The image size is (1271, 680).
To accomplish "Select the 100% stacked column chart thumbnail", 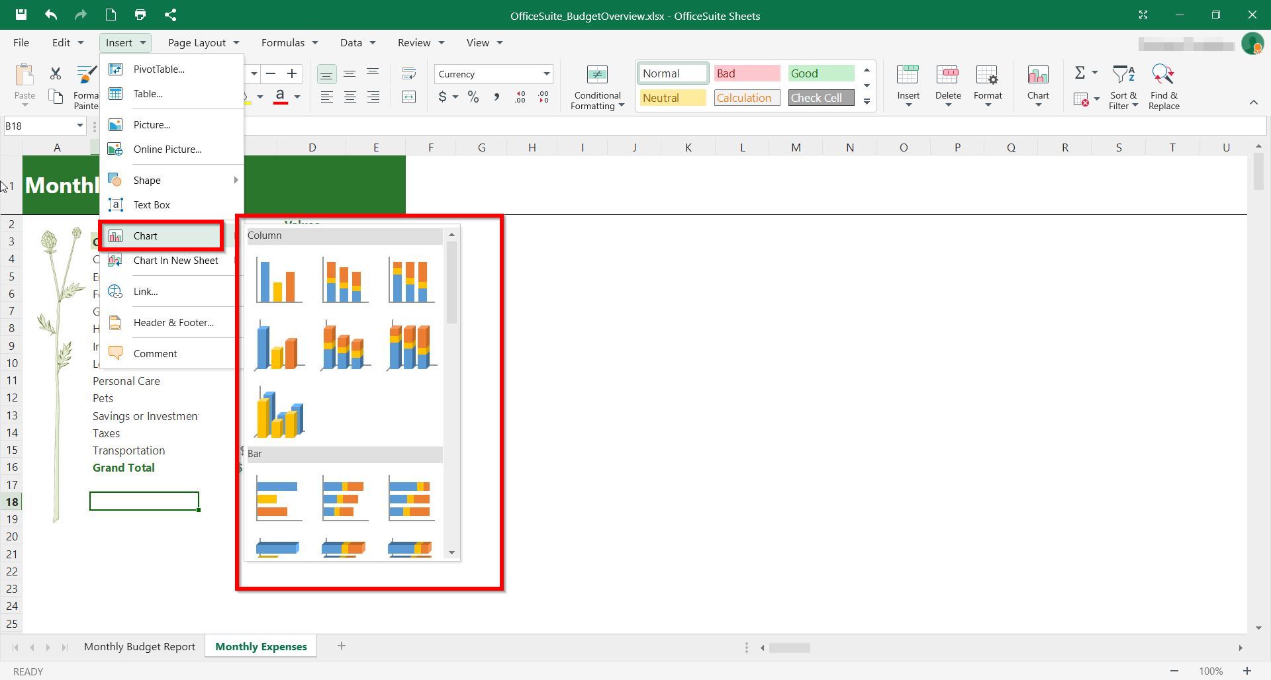I will click(411, 280).
